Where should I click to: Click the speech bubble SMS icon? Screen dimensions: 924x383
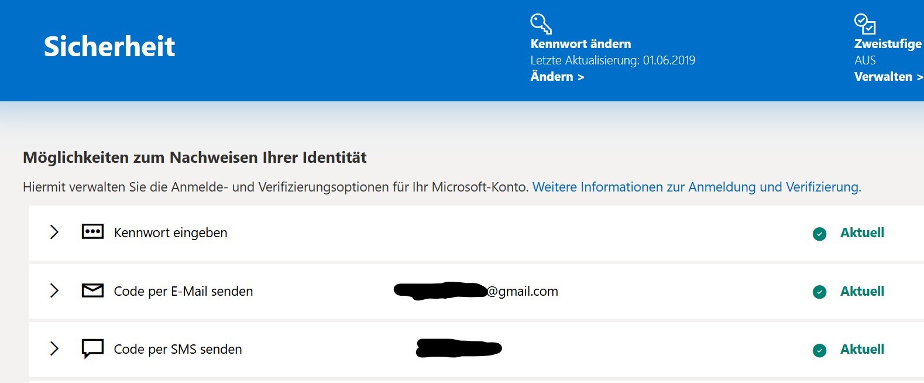[92, 348]
